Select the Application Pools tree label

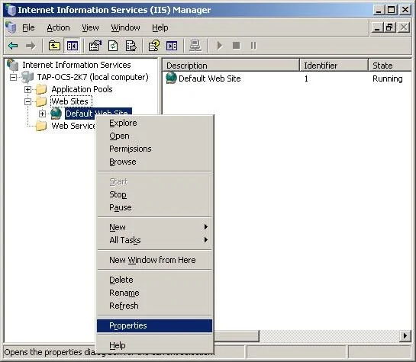(82, 89)
